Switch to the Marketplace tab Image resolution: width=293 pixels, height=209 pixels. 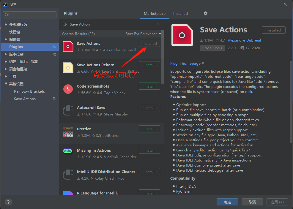click(x=155, y=13)
